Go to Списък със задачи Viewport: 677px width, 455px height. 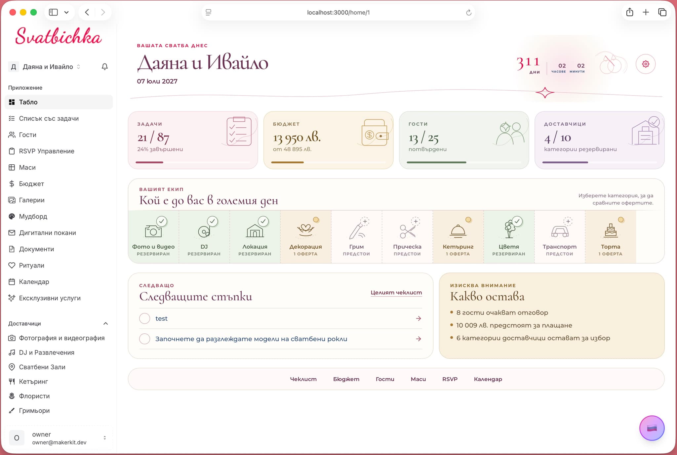click(59, 118)
